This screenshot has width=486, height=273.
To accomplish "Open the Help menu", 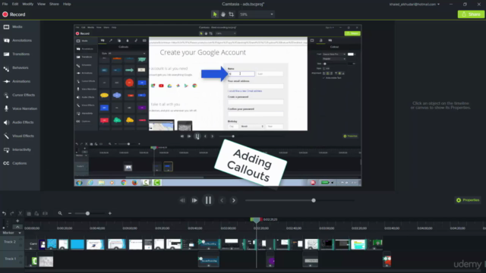I will [x=67, y=4].
